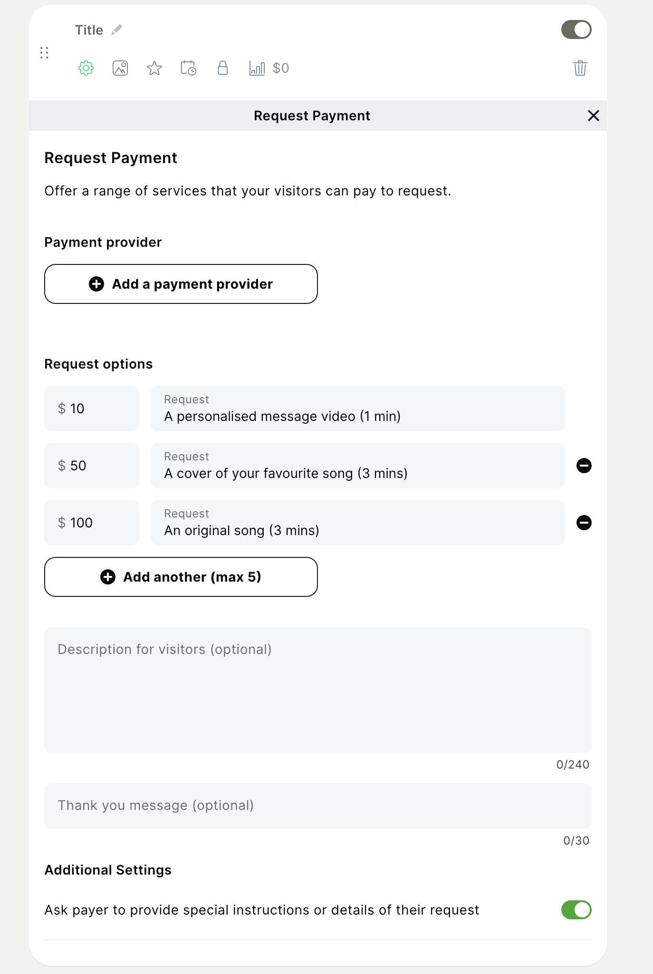Delete link with trash icon
Screen dimensions: 653x974
point(580,68)
